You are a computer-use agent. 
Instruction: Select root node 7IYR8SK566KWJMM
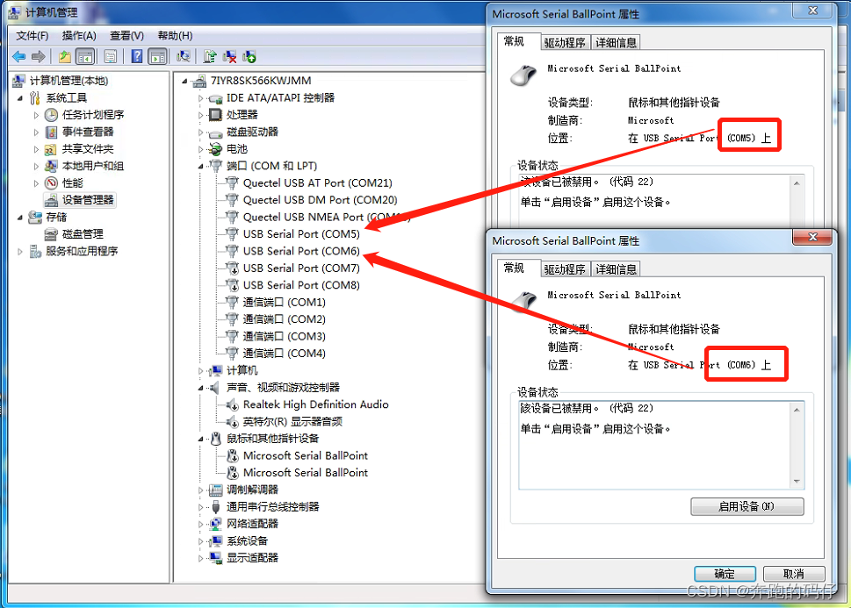point(261,81)
